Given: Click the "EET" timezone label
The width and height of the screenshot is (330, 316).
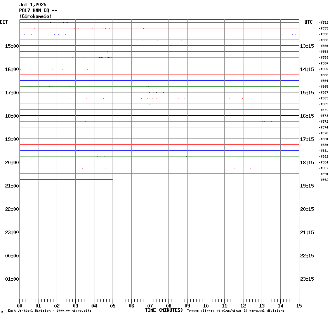Looking at the screenshot, I should coord(4,22).
